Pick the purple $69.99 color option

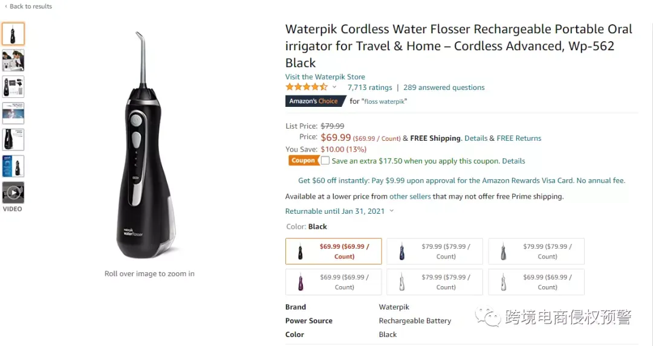pyautogui.click(x=333, y=282)
